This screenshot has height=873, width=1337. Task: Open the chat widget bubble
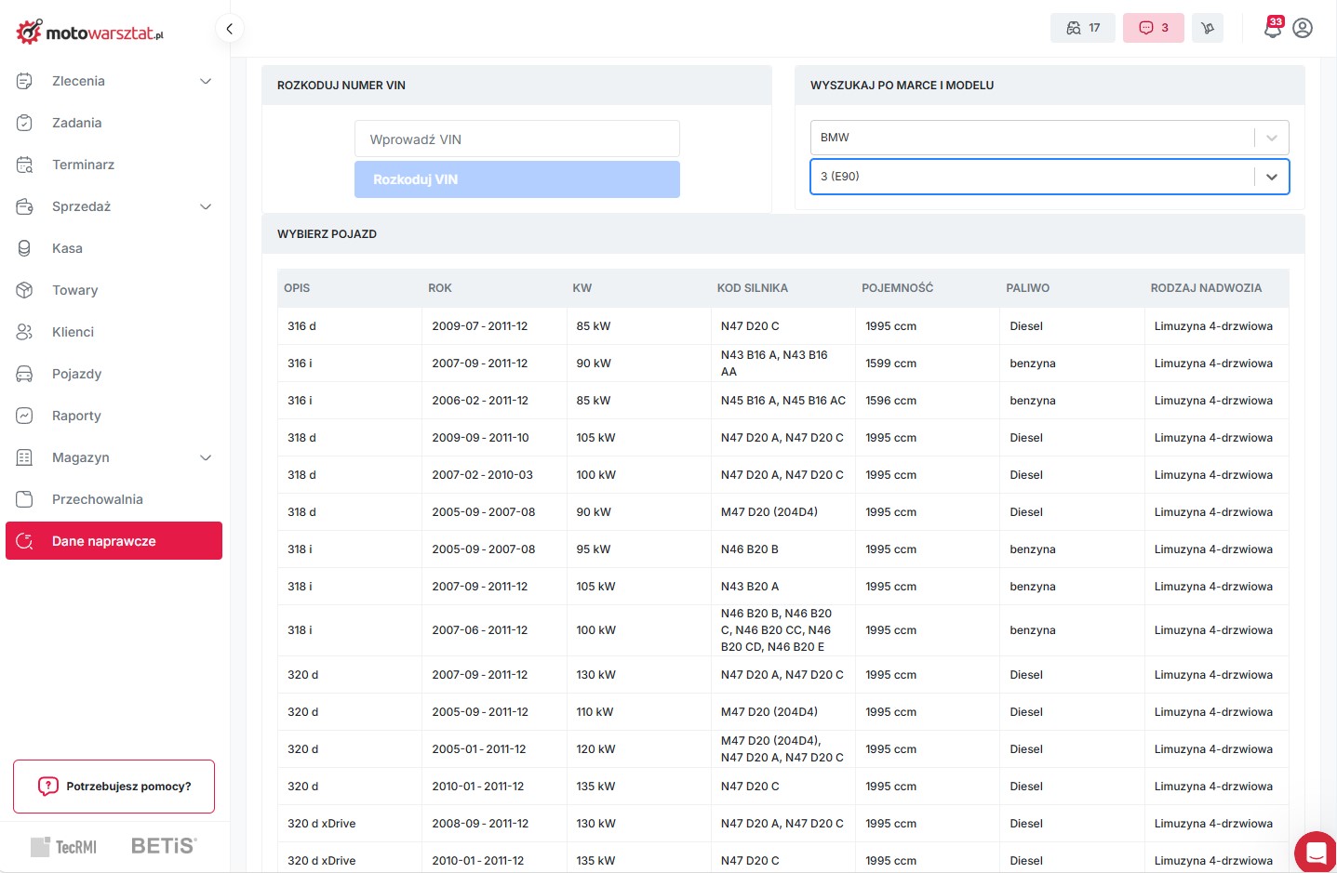[1316, 852]
